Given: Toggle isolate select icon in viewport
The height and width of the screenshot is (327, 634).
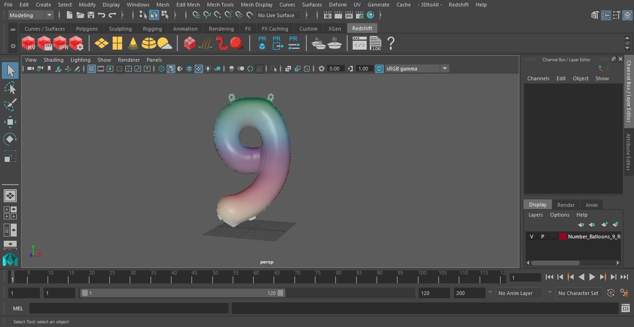Looking at the screenshot, I should [x=274, y=69].
